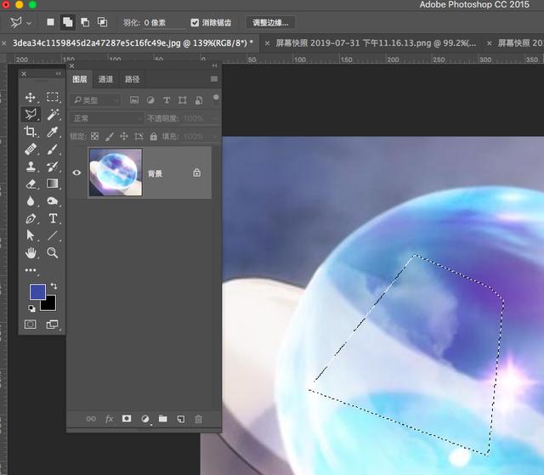Select the Magic Wand tool
This screenshot has width=544, height=475.
[53, 115]
